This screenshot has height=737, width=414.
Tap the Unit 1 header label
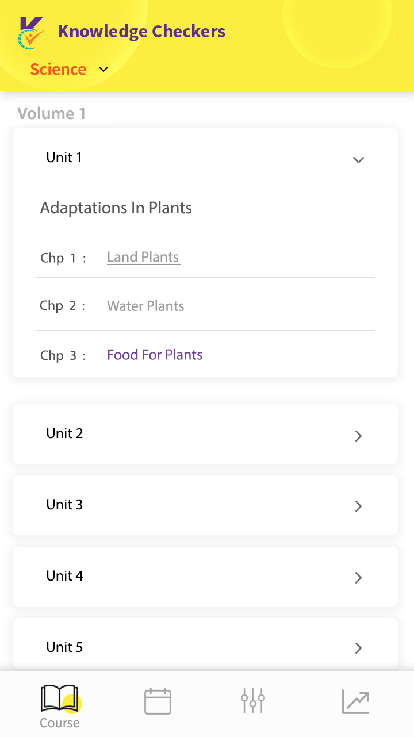tap(64, 158)
